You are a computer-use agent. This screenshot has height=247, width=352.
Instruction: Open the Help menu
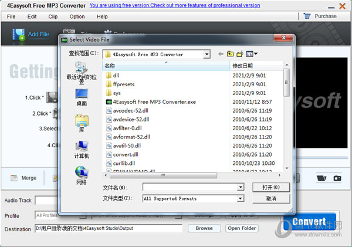coord(102,16)
